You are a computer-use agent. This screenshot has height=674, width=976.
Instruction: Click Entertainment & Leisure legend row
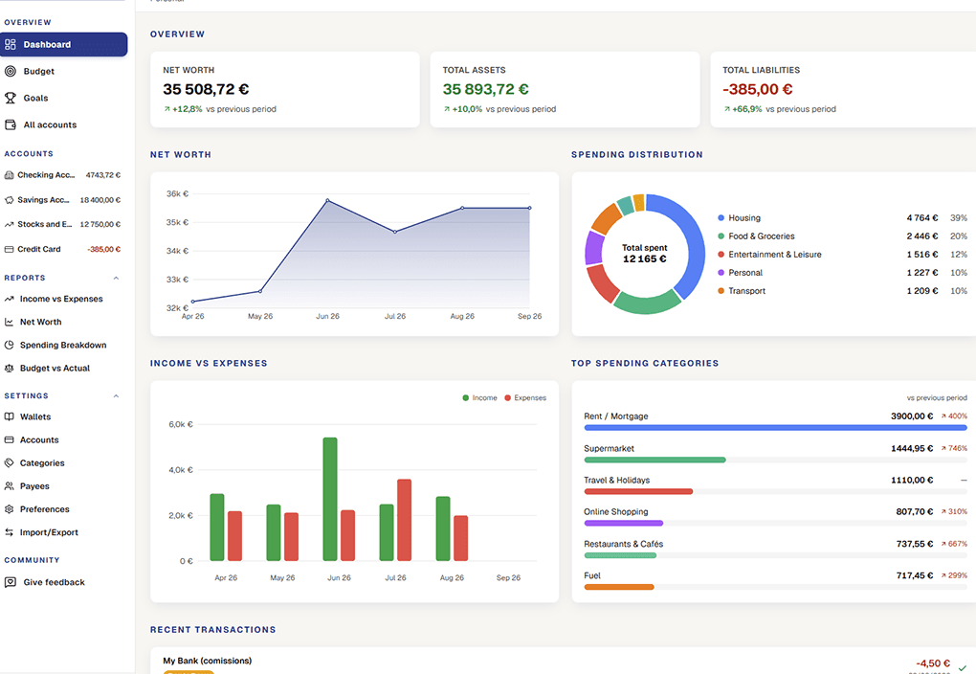click(842, 254)
